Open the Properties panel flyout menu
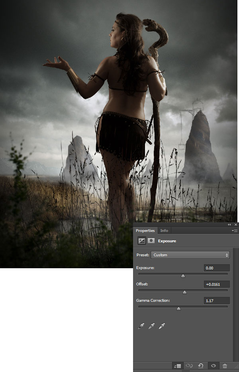This screenshot has width=239, height=372. [x=235, y=230]
